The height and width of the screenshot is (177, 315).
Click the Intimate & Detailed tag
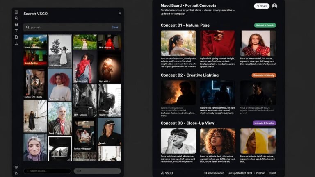click(265, 123)
